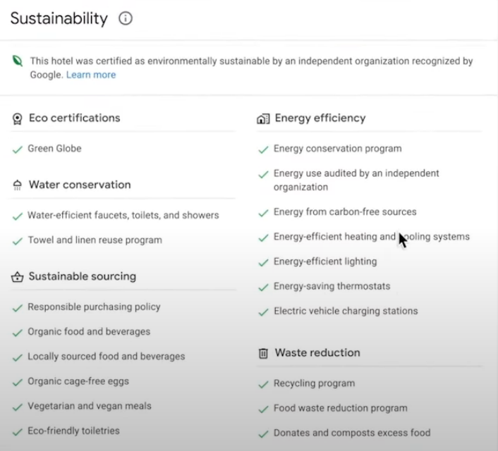Open the Learn more link

tap(91, 75)
